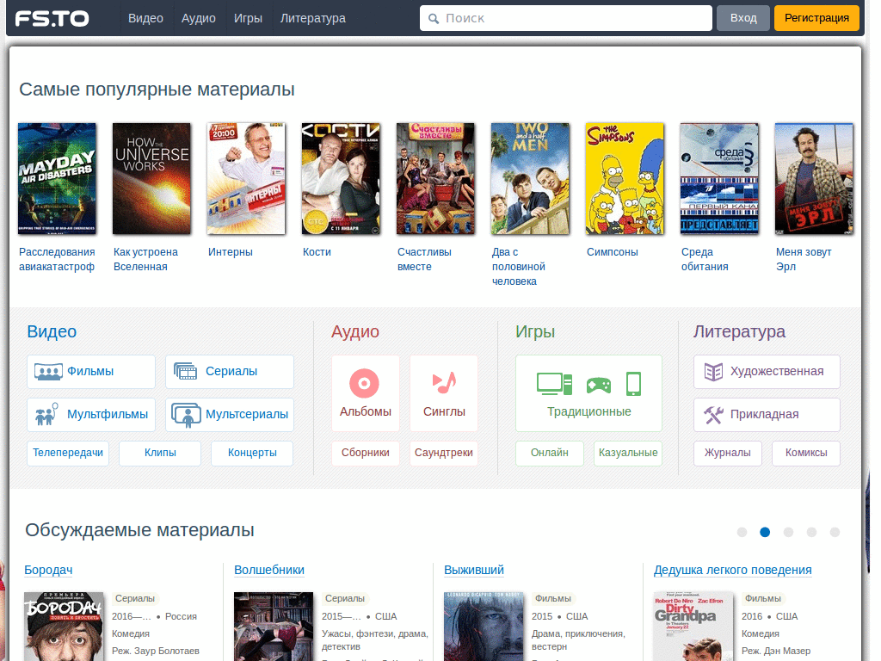Click the Мультсериалы icon
The image size is (881, 661).
coord(186,415)
